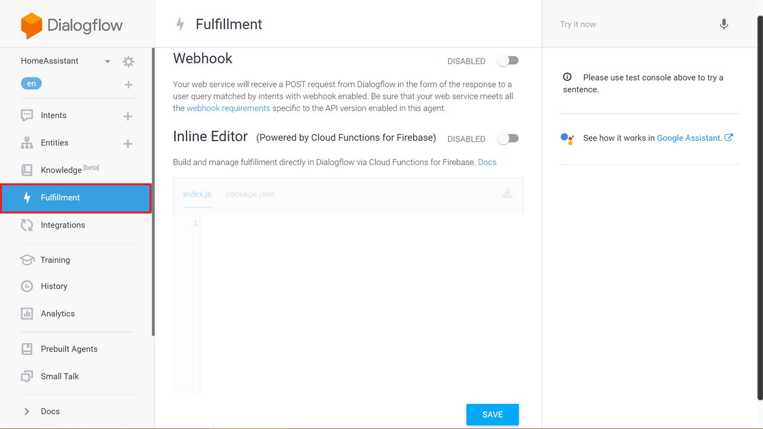Open the Small Talk page
The image size is (763, 429).
pyautogui.click(x=60, y=377)
